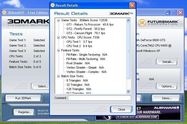Click Run 3DMark button in main window
This screenshot has width=187, height=124.
[x=23, y=98]
